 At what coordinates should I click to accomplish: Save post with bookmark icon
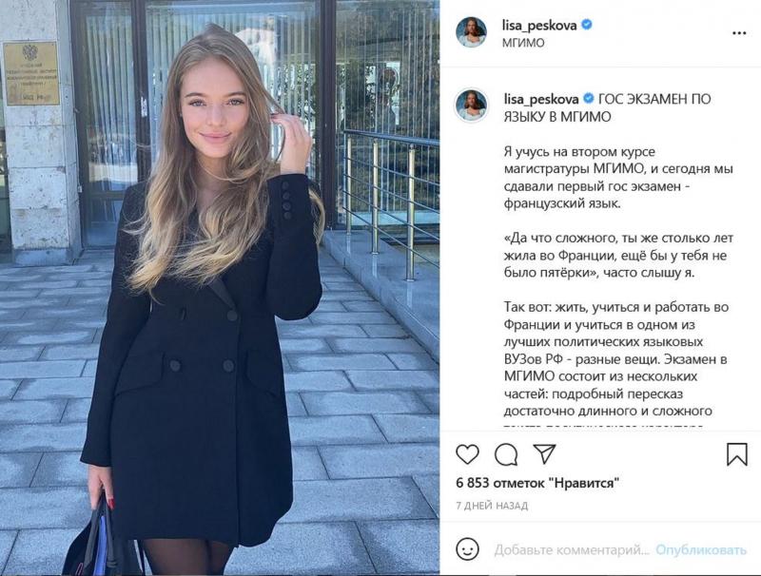pos(736,454)
